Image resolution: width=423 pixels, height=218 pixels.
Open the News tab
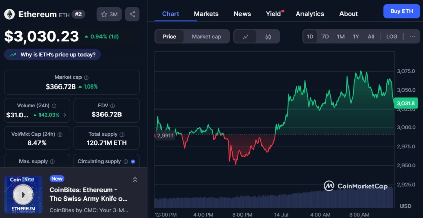(242, 14)
